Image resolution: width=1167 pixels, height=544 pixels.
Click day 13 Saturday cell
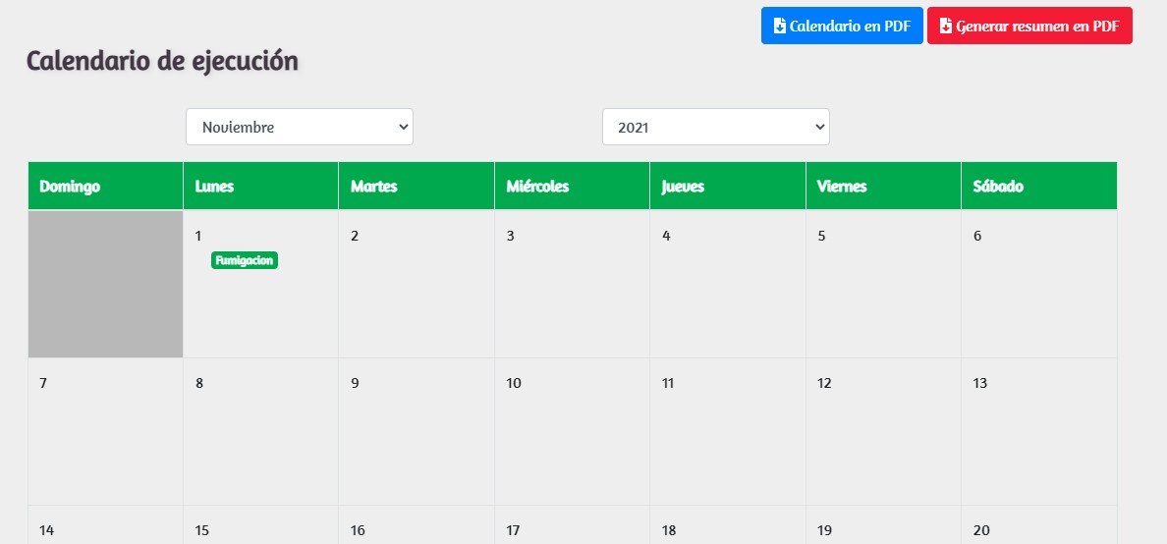(x=1038, y=431)
